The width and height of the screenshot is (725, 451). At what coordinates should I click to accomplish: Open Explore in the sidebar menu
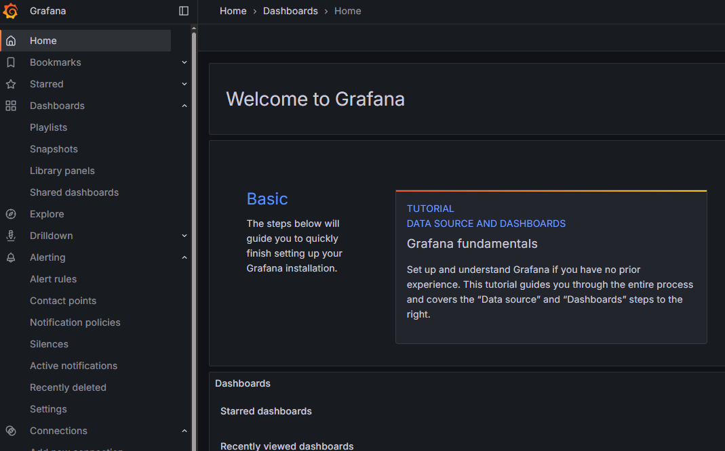47,214
